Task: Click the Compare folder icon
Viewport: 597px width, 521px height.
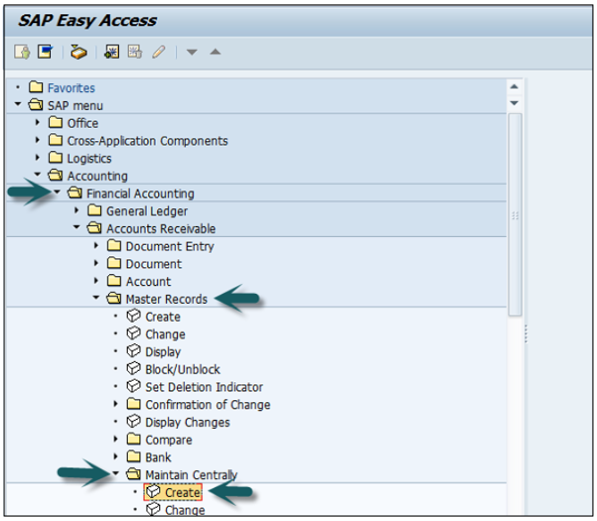Action: click(134, 439)
